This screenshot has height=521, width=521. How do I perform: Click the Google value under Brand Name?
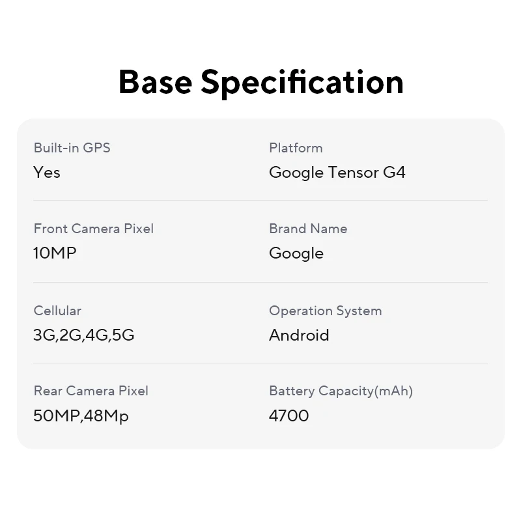(296, 253)
